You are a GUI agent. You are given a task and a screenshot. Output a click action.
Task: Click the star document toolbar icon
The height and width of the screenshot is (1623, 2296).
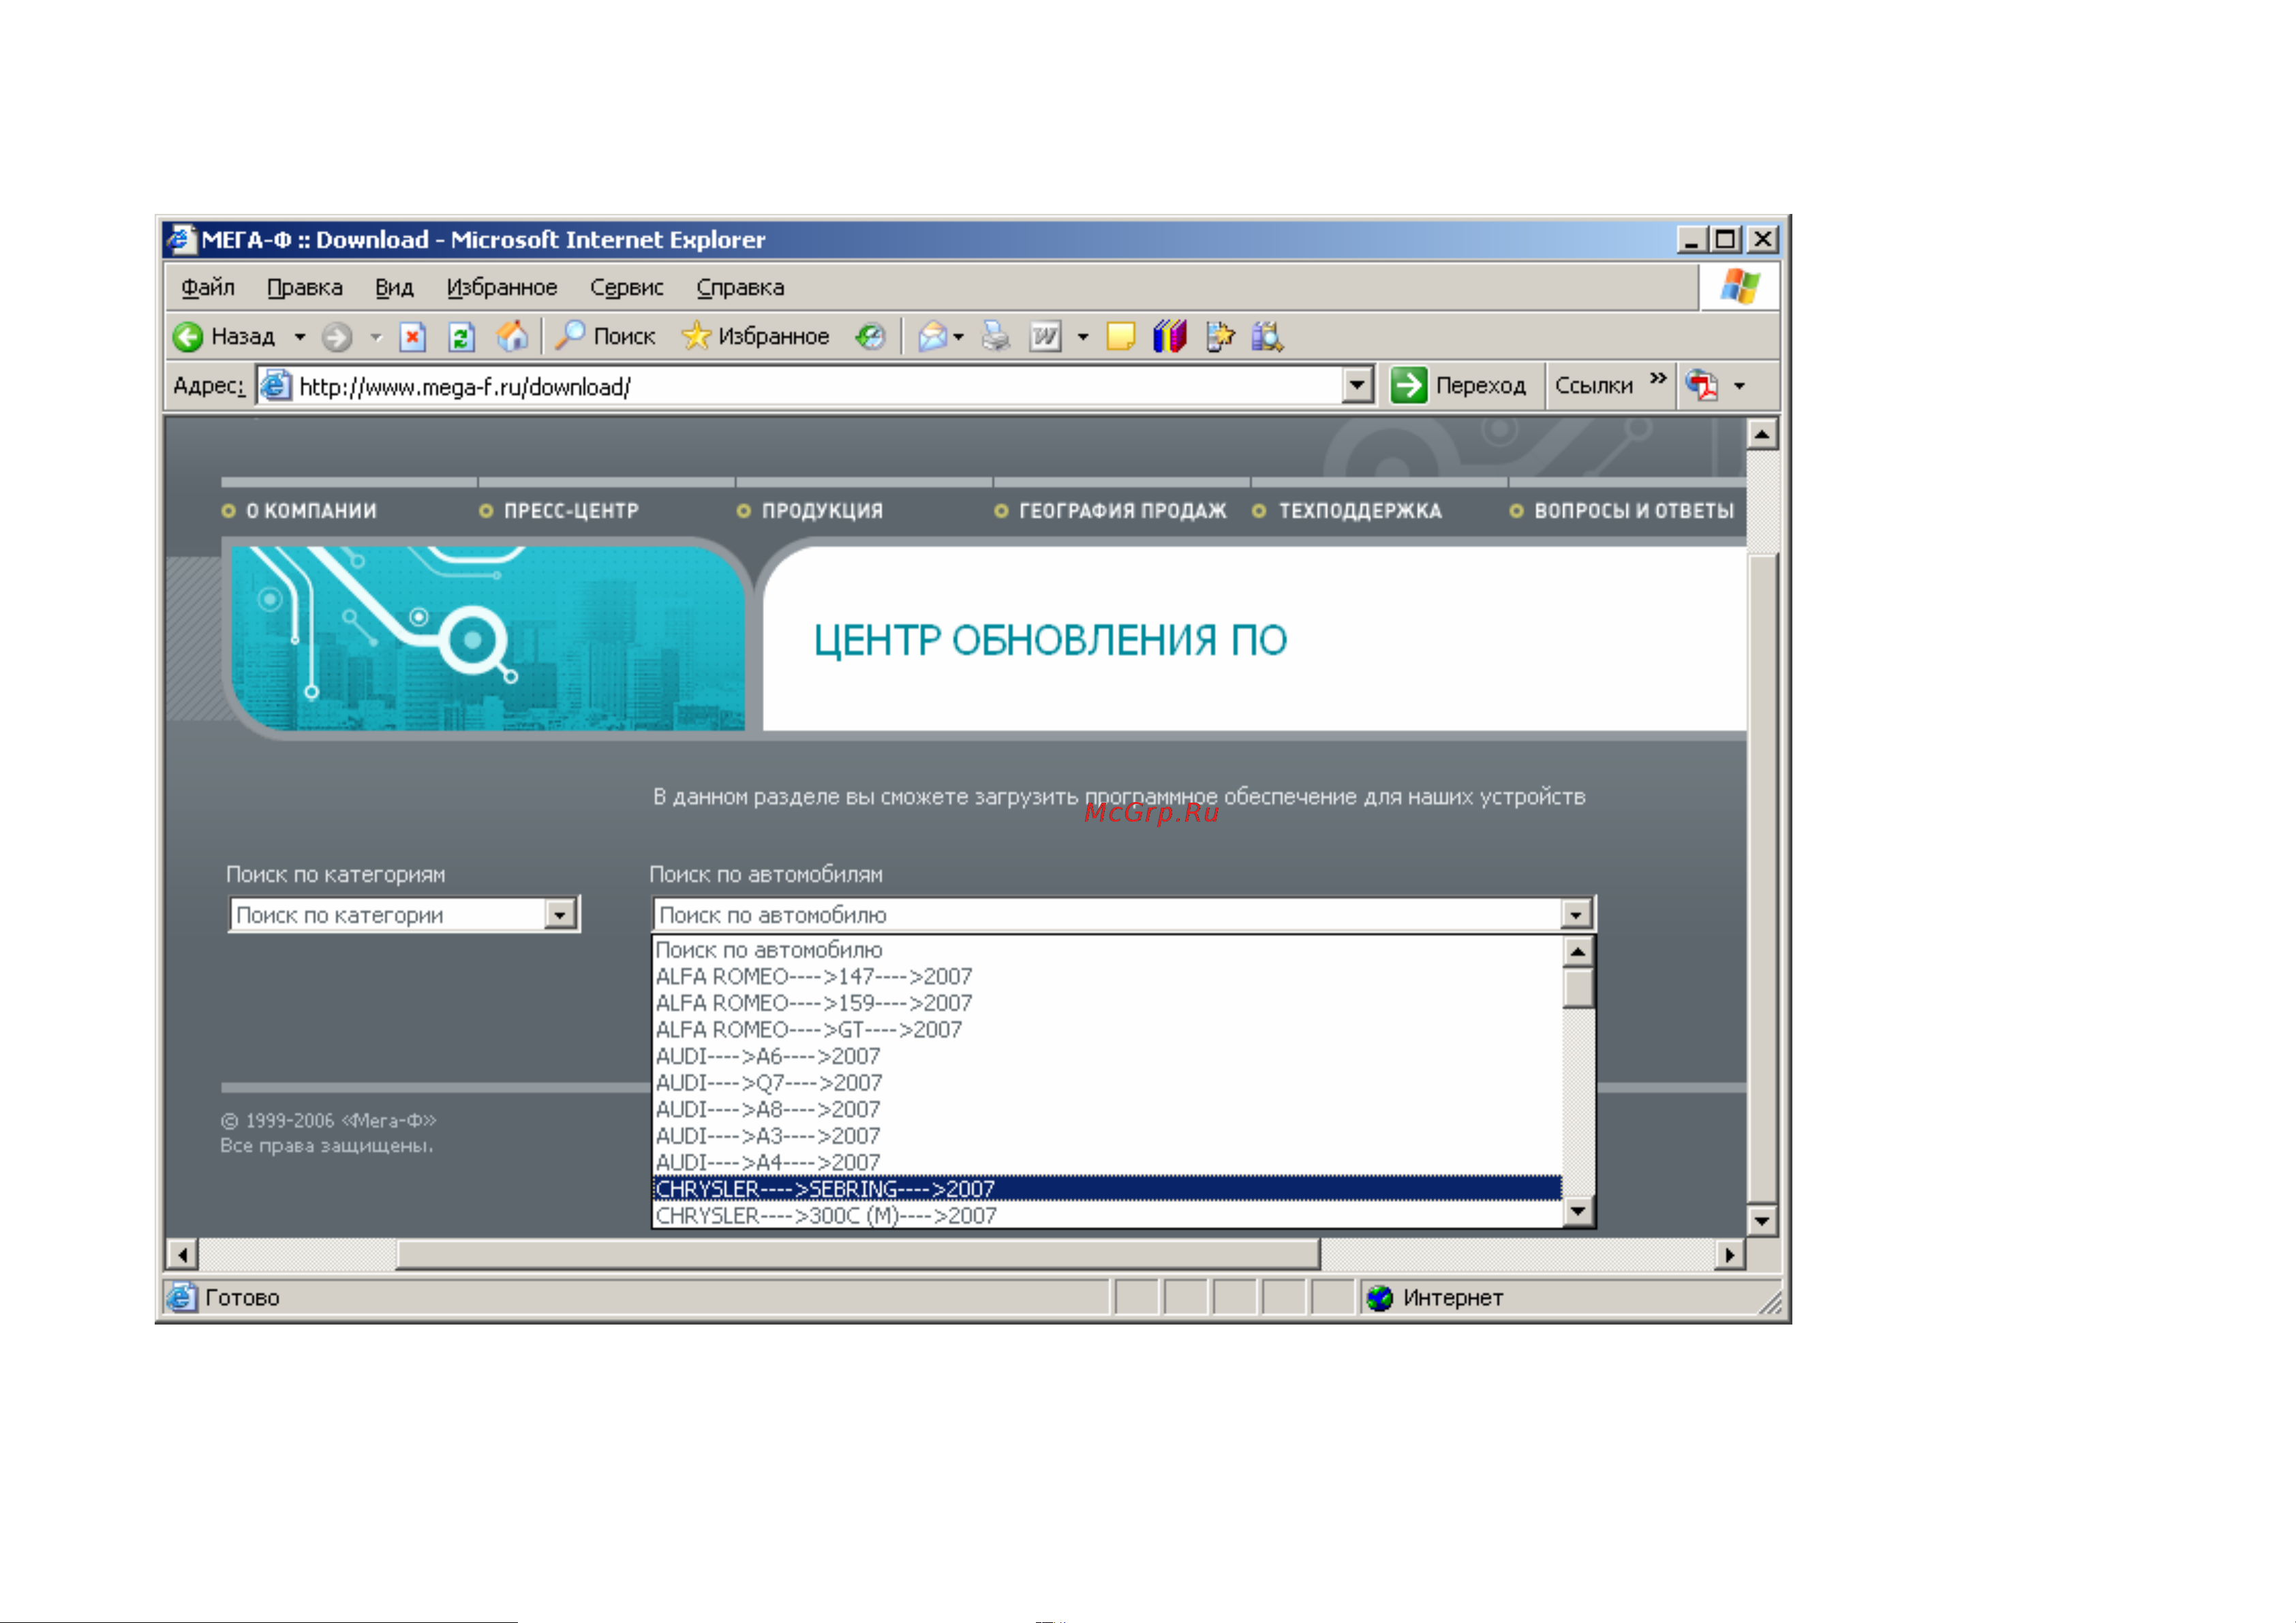click(x=1219, y=337)
